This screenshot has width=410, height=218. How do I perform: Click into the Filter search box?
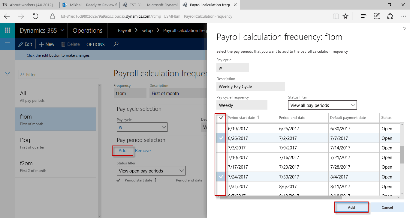coord(59,75)
